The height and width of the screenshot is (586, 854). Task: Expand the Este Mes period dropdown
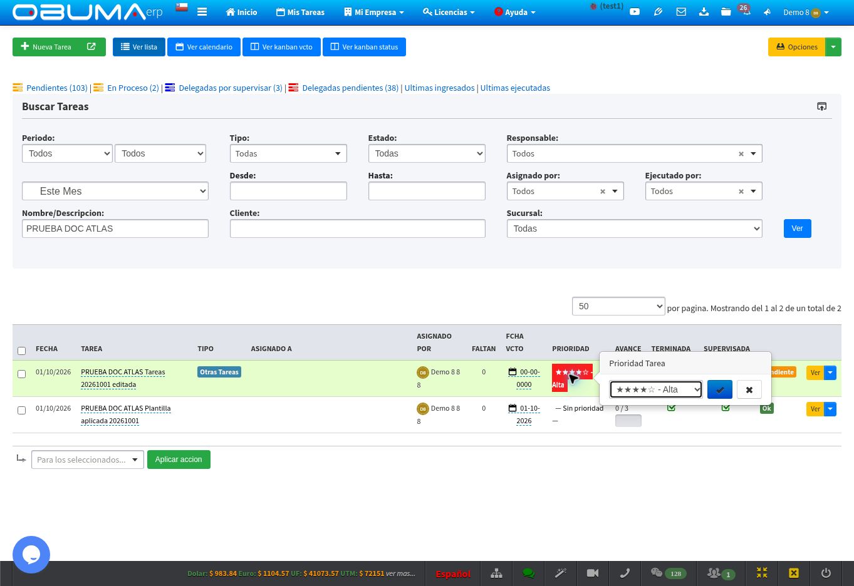(x=115, y=191)
